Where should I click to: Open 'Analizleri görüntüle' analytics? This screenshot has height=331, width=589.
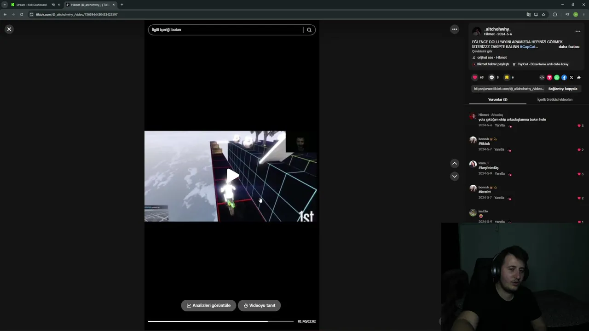[208, 305]
